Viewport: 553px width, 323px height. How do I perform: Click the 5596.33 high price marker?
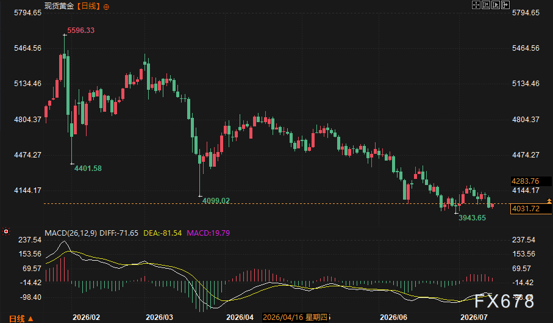(x=80, y=31)
